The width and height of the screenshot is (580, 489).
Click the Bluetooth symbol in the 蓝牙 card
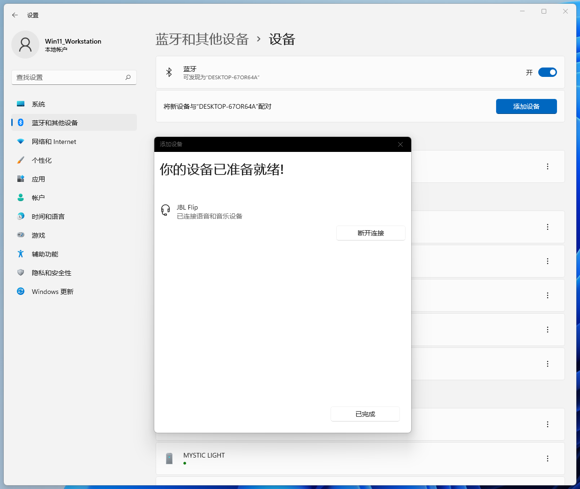pyautogui.click(x=169, y=72)
